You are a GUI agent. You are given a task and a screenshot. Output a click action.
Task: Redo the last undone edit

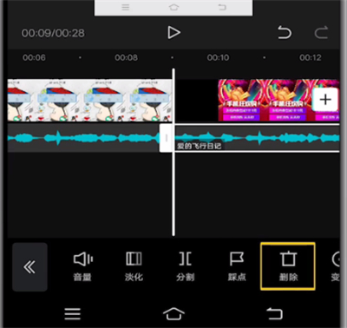coord(321,32)
